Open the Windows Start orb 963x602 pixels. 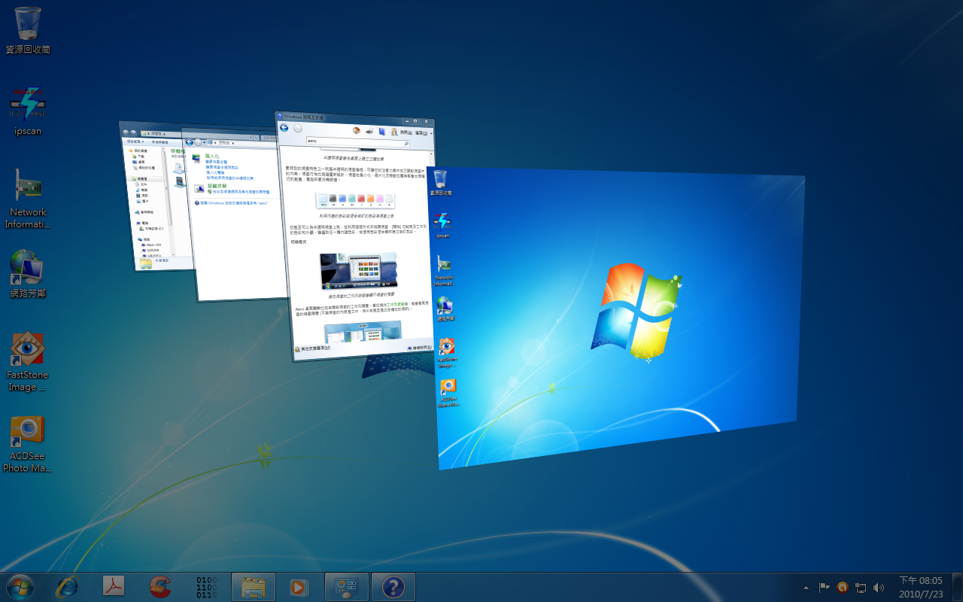[x=20, y=586]
